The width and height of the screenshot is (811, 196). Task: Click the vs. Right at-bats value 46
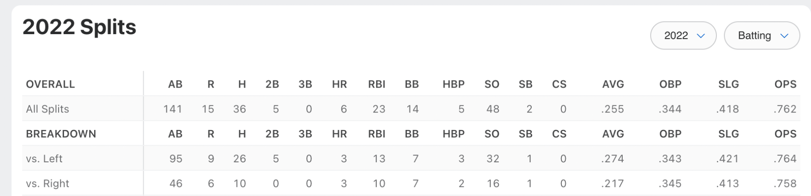click(x=176, y=183)
